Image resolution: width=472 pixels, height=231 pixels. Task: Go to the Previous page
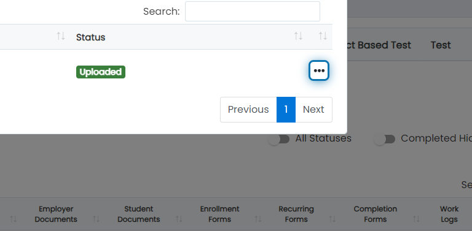[248, 110]
